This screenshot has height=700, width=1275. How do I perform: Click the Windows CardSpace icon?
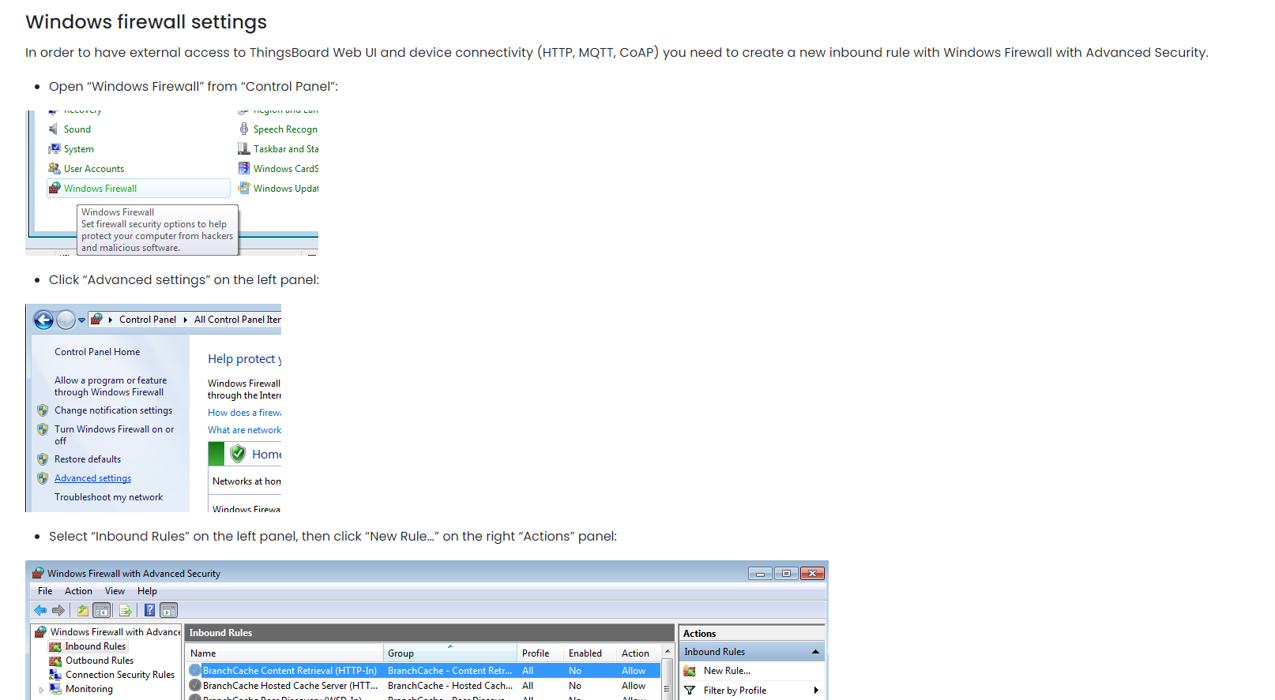244,168
